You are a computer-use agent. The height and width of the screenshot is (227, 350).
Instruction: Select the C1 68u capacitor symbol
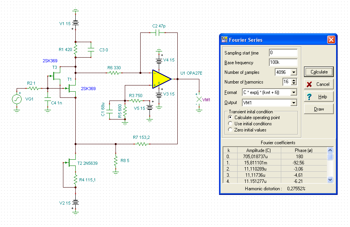109,111
